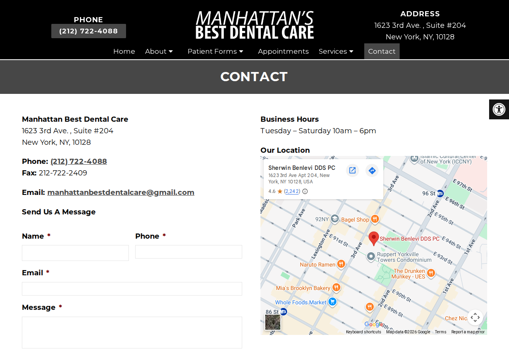Click the Whole Foods Market cart icon
The image size is (509, 358).
(333, 302)
